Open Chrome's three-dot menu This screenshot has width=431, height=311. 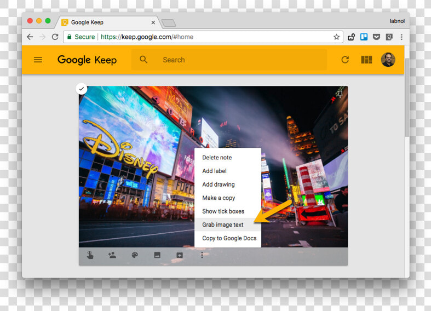tap(401, 37)
